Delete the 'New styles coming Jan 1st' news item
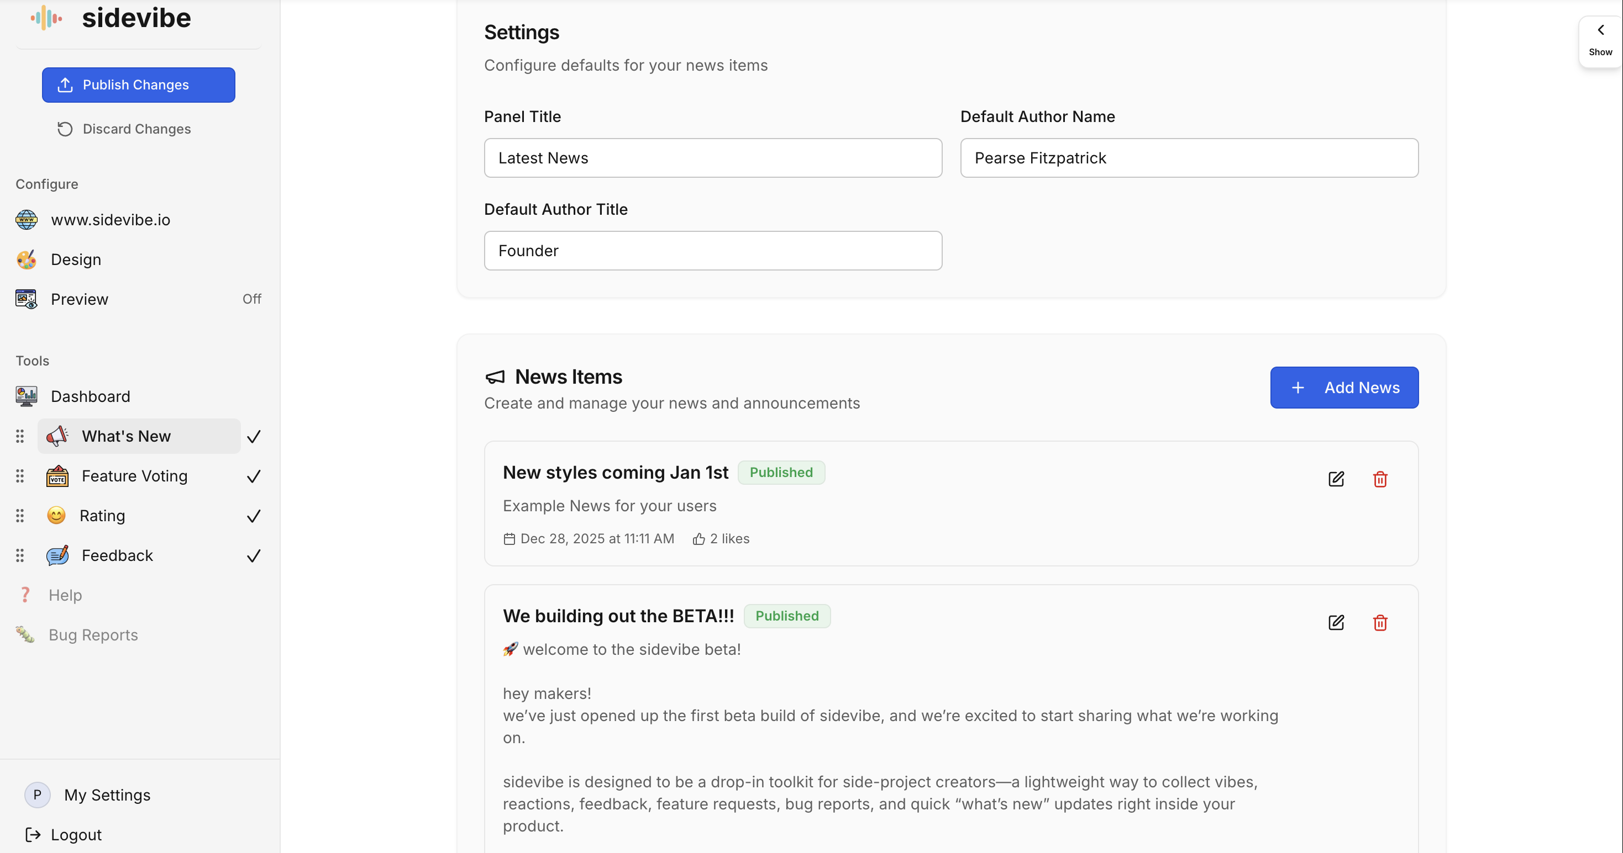 click(1380, 479)
